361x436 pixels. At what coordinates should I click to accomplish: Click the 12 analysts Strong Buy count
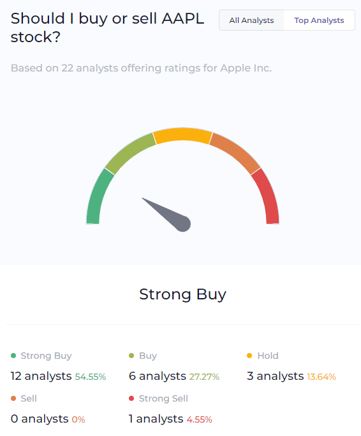click(41, 376)
